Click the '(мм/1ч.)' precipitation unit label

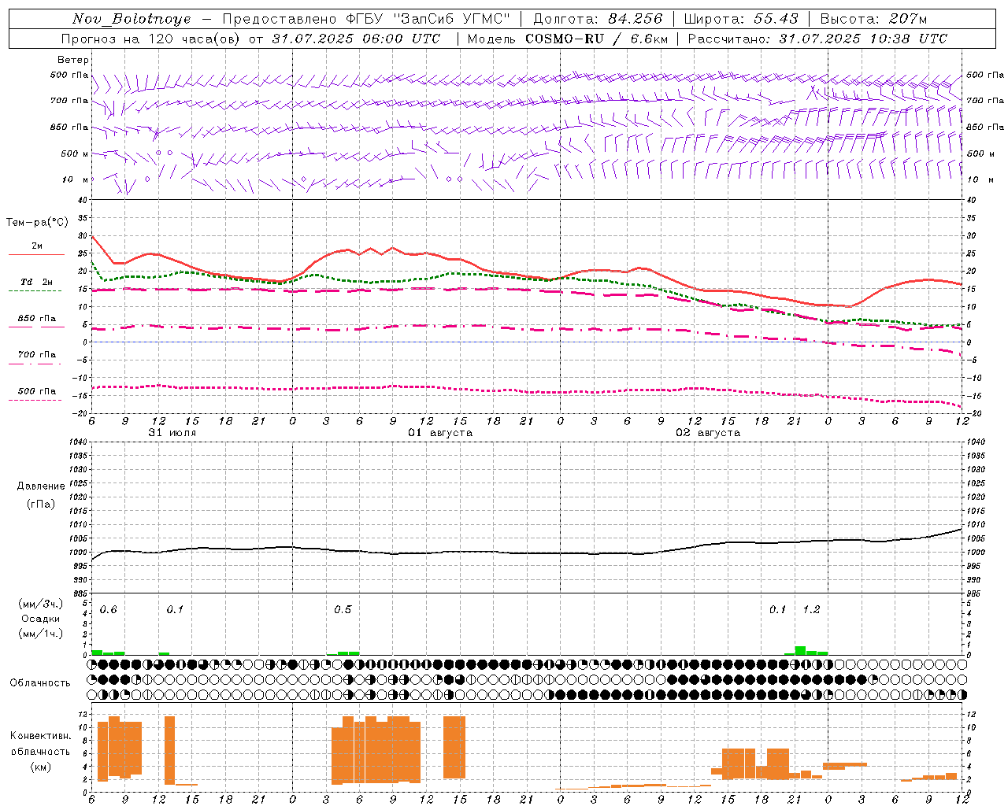(40, 634)
